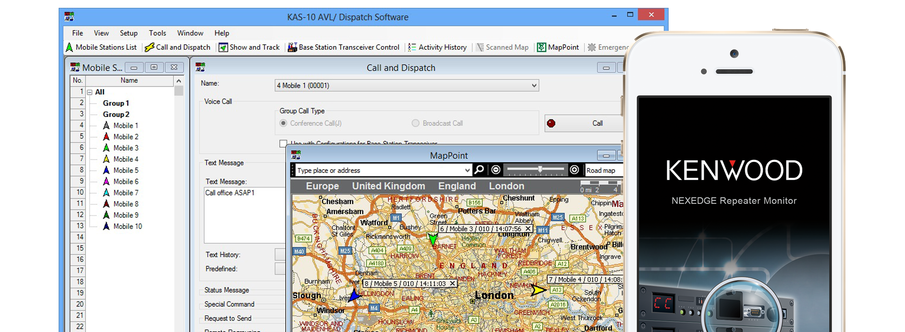Click the zoom in button beside the map slider
This screenshot has width=905, height=332.
tap(574, 170)
